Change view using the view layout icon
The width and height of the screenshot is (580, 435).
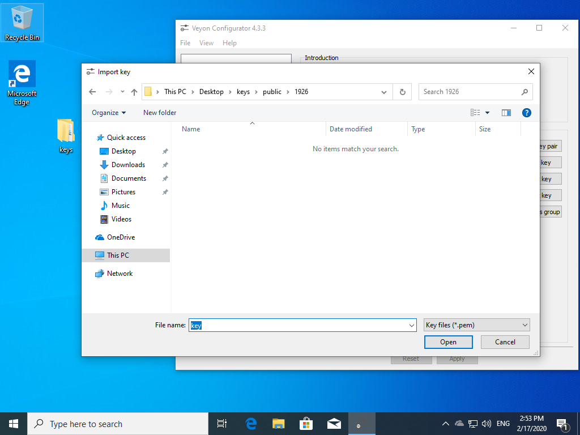point(475,113)
